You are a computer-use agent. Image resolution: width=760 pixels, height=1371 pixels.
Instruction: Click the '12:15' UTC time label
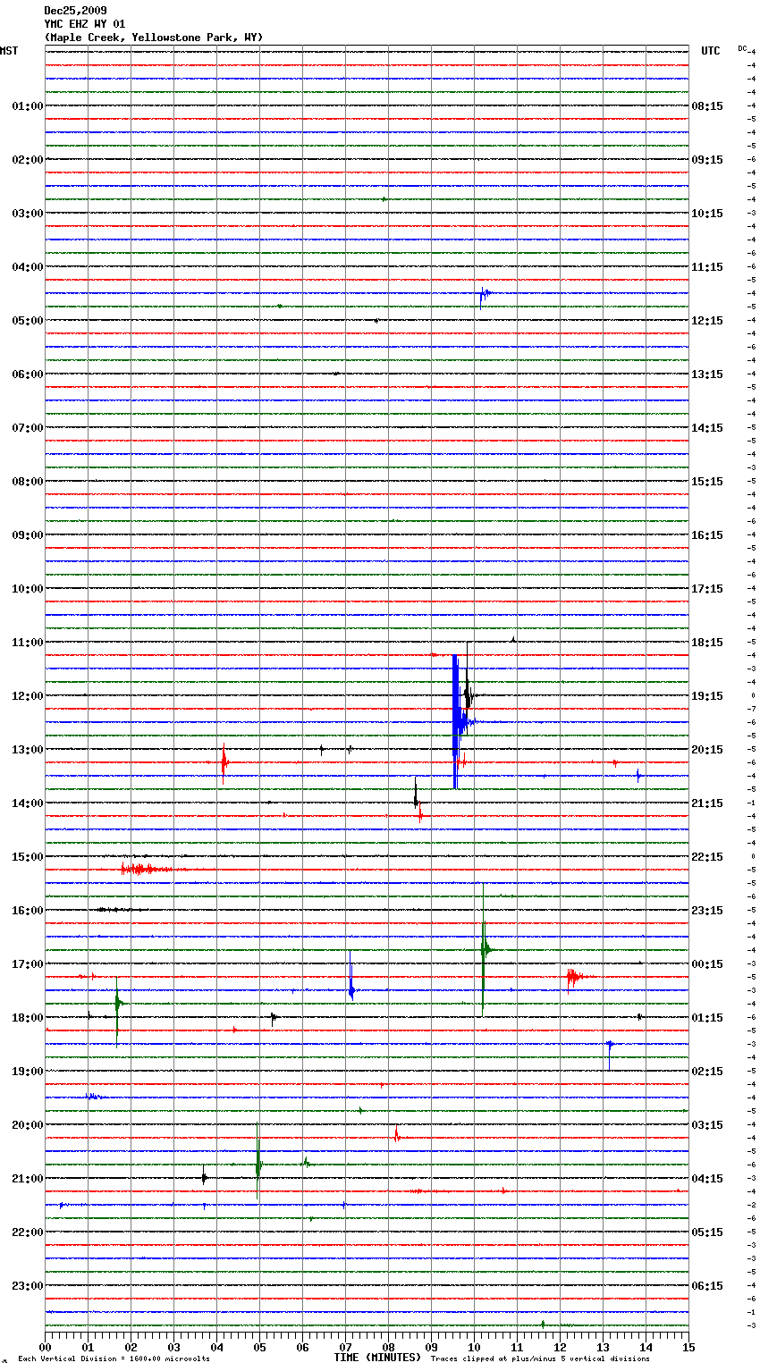(x=707, y=321)
